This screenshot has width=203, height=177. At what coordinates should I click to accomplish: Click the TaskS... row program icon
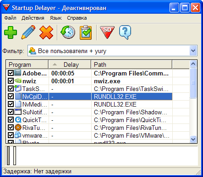click(18, 88)
